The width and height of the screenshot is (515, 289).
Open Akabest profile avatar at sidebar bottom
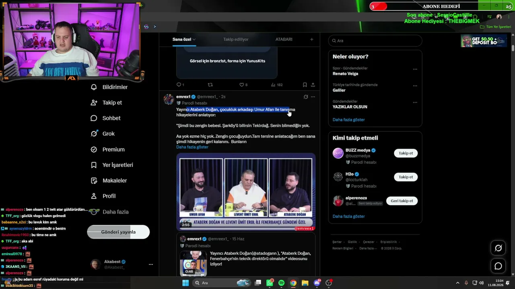click(x=96, y=265)
